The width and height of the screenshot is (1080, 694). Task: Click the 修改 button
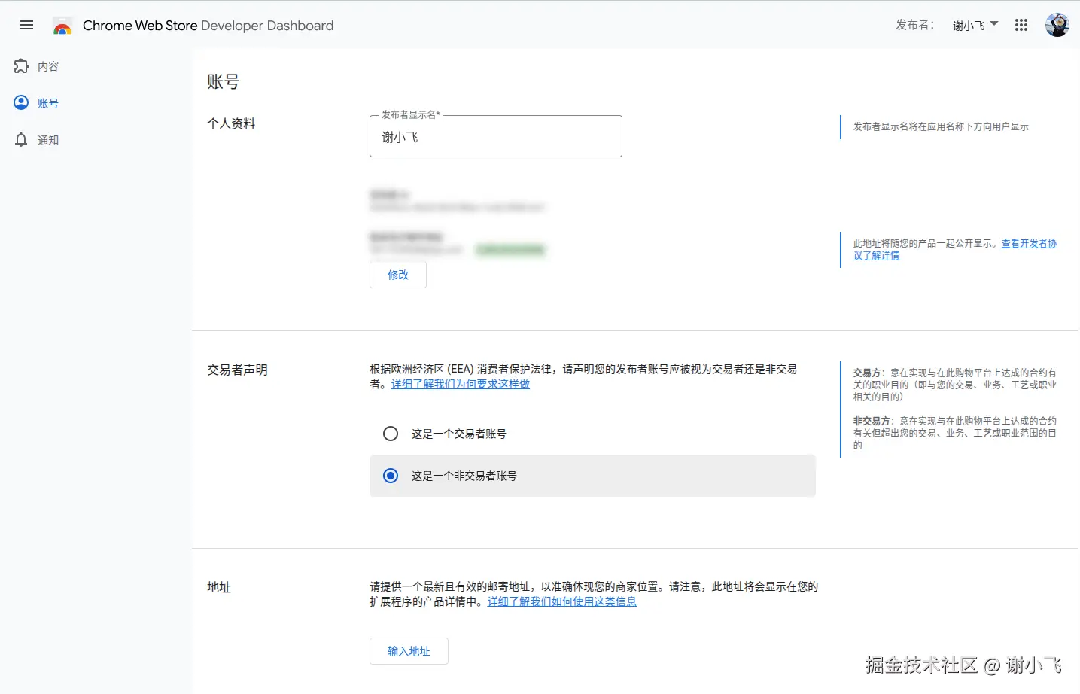click(x=397, y=274)
